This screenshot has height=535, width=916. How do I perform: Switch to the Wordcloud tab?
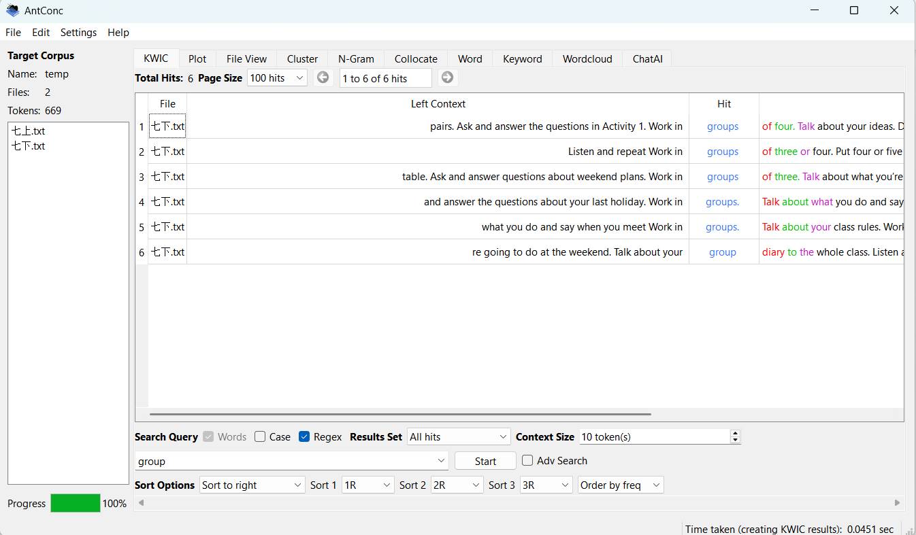pyautogui.click(x=587, y=59)
